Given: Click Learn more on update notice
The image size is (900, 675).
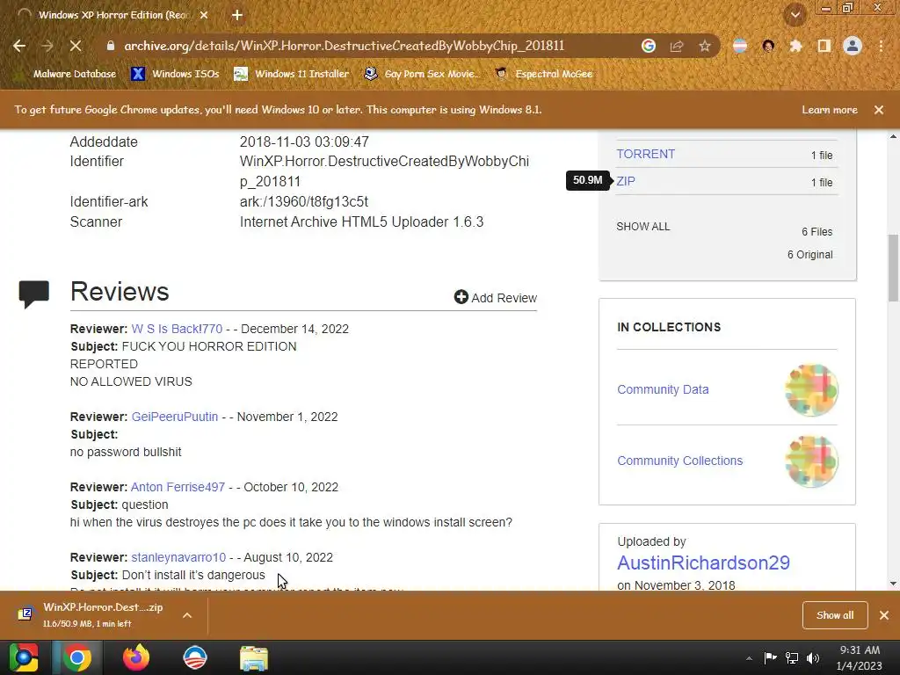Looking at the screenshot, I should [830, 110].
